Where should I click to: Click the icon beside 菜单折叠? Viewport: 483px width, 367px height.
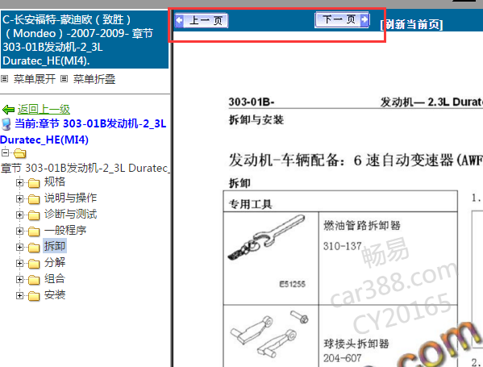[x=64, y=79]
